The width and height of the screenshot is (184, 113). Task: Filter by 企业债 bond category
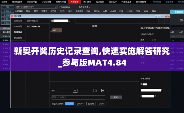(113, 11)
